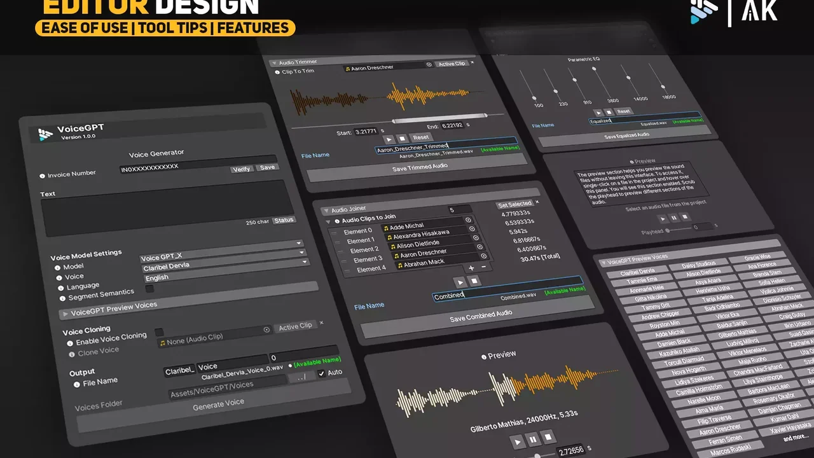Viewport: 814px width, 458px height.
Task: Reset the Parametric EQ
Action: click(624, 111)
